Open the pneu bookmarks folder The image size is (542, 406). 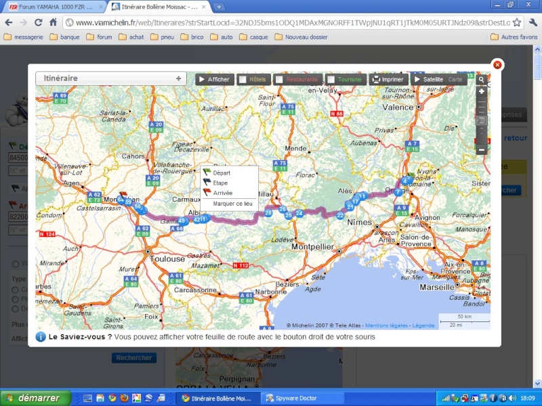coord(162,37)
